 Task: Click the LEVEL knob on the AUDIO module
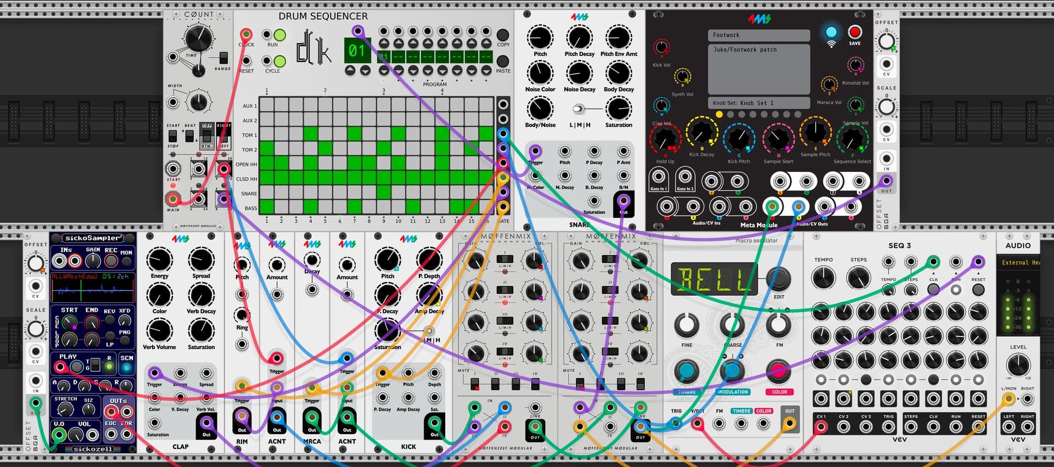pyautogui.click(x=1018, y=365)
